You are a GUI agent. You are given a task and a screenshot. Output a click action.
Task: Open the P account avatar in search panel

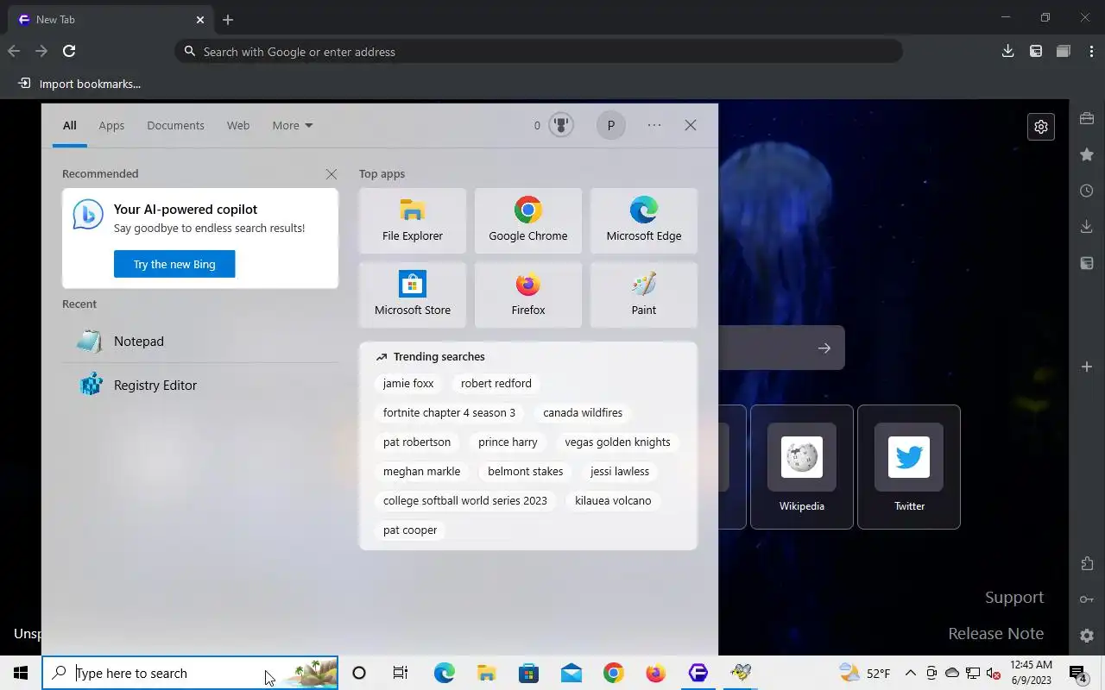pyautogui.click(x=611, y=125)
